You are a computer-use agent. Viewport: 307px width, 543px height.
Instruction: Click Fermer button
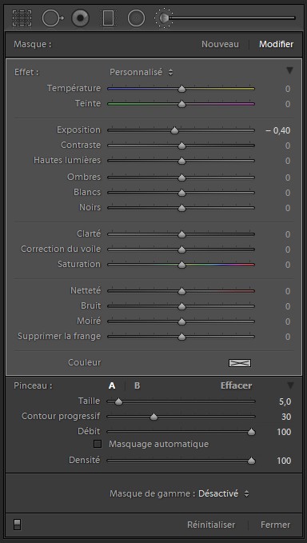point(276,525)
